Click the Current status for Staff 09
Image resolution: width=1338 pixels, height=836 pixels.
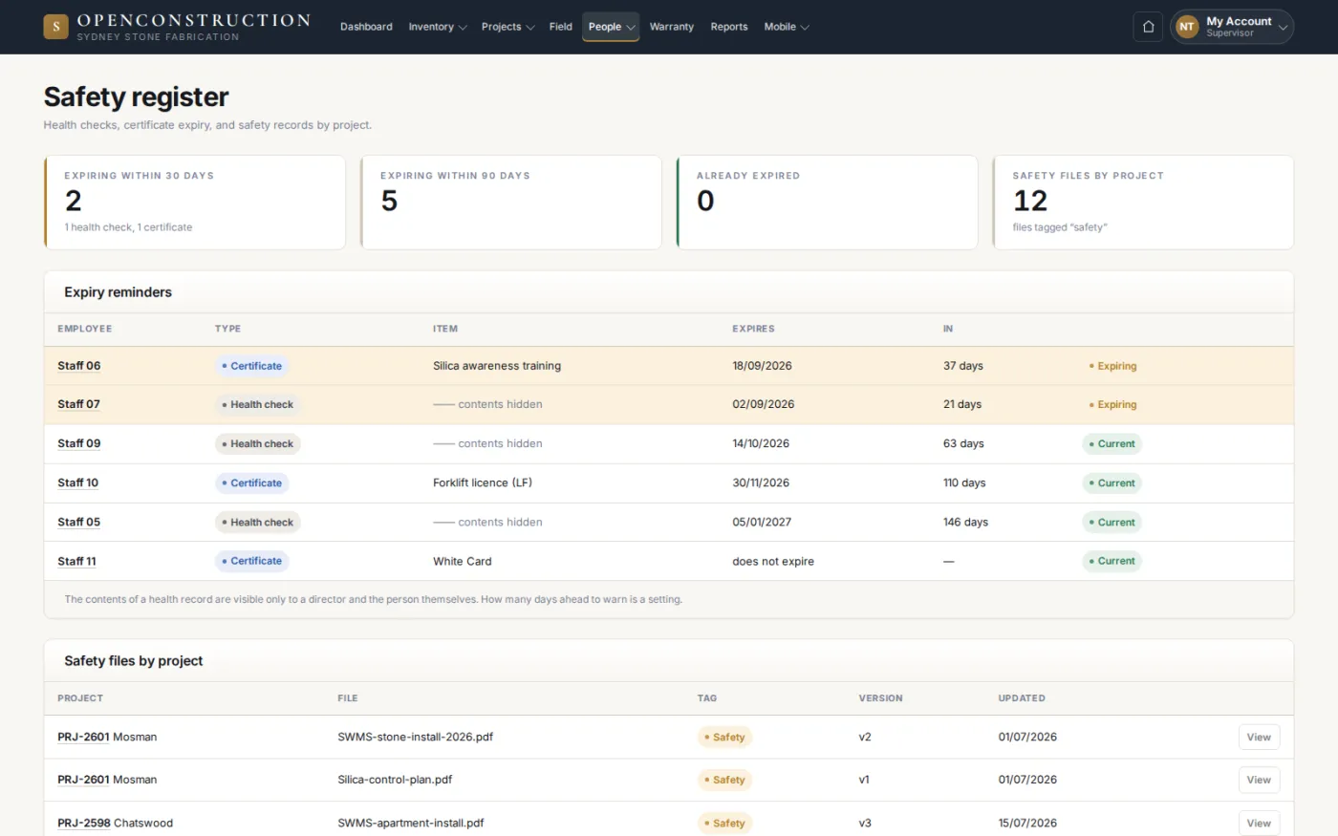(x=1112, y=443)
